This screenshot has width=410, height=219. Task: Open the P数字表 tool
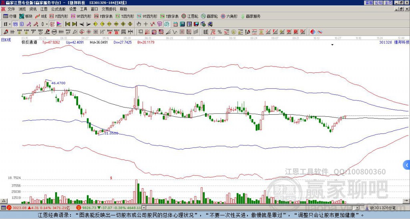[103, 16]
